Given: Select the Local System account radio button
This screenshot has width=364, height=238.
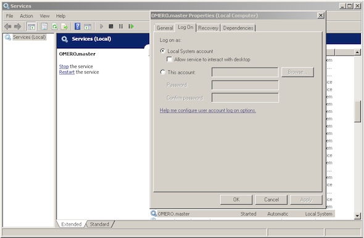Looking at the screenshot, I should (x=163, y=51).
